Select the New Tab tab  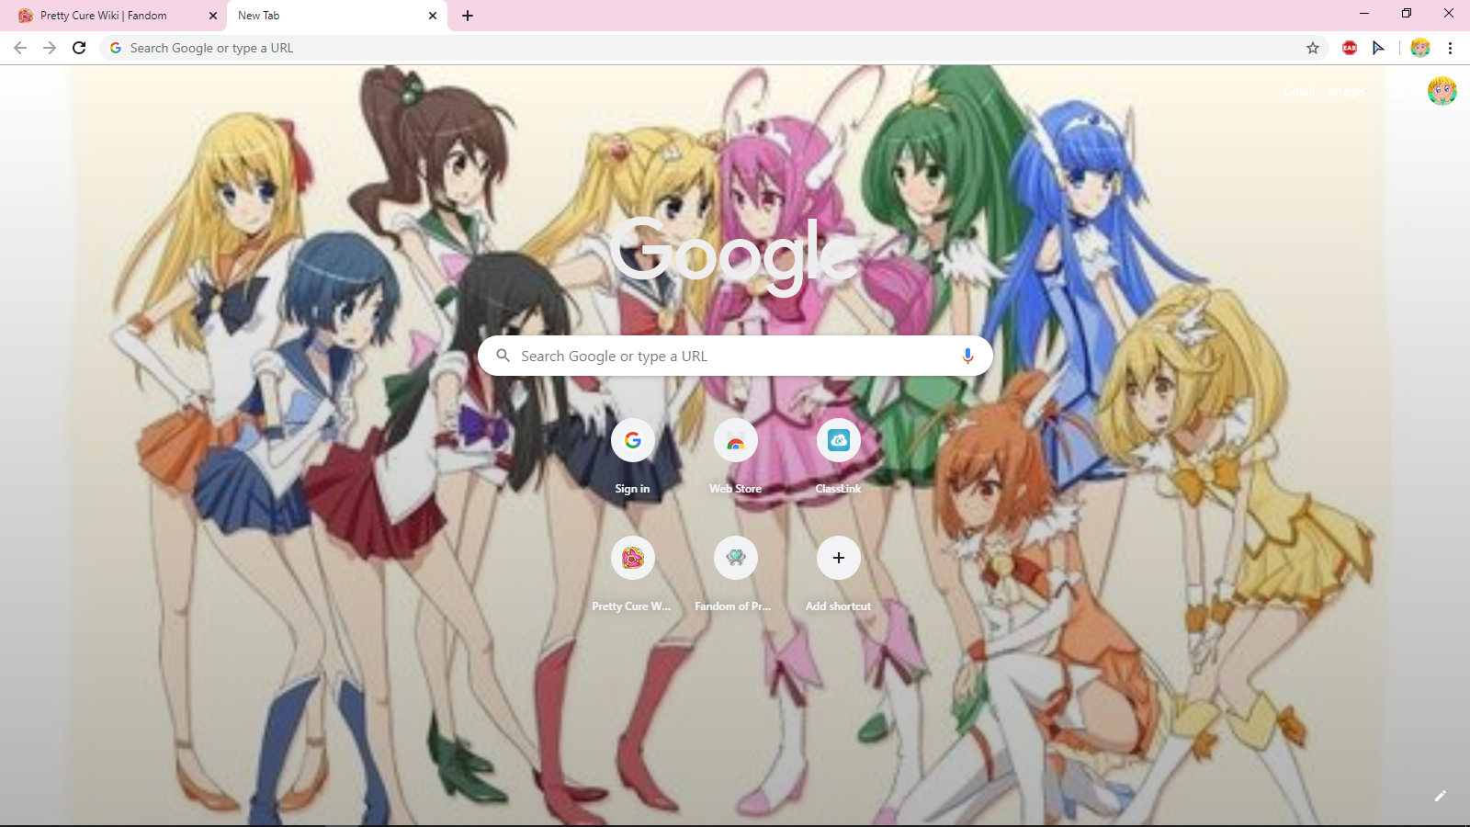[337, 16]
